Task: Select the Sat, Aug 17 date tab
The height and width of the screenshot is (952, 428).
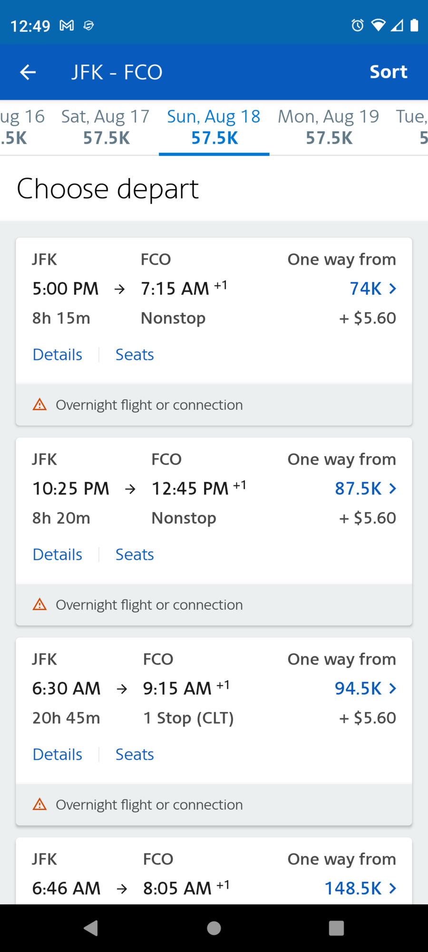Action: coord(106,127)
